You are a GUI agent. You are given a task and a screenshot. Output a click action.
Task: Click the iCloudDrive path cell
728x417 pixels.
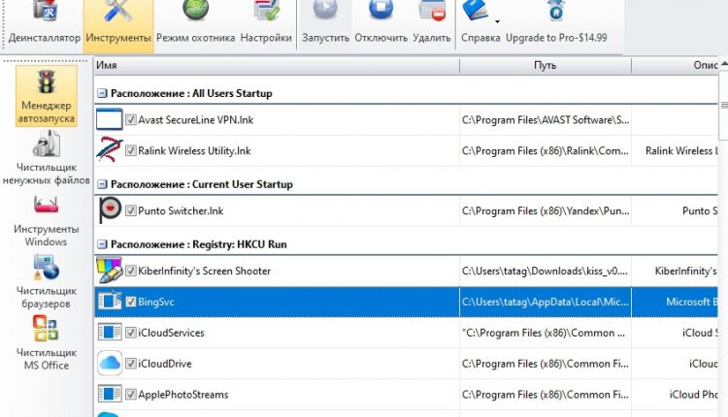coord(546,364)
